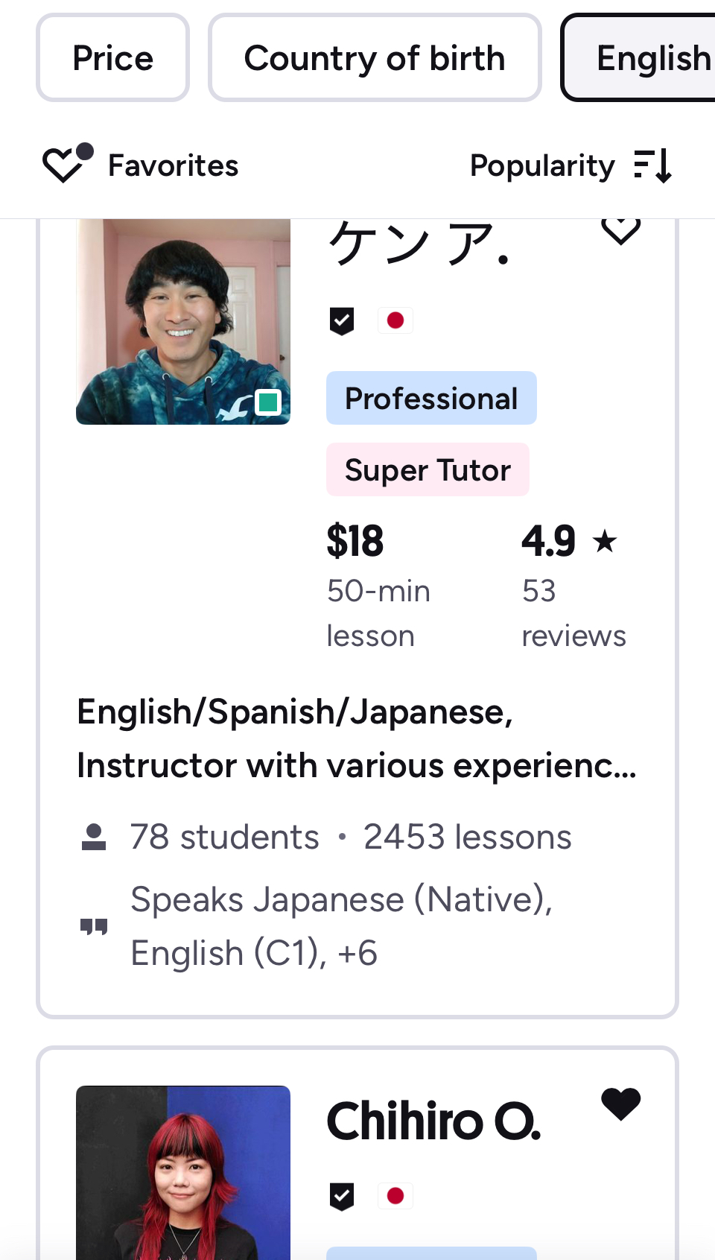Click Chihiro O.'s verified shield badge

342,1197
